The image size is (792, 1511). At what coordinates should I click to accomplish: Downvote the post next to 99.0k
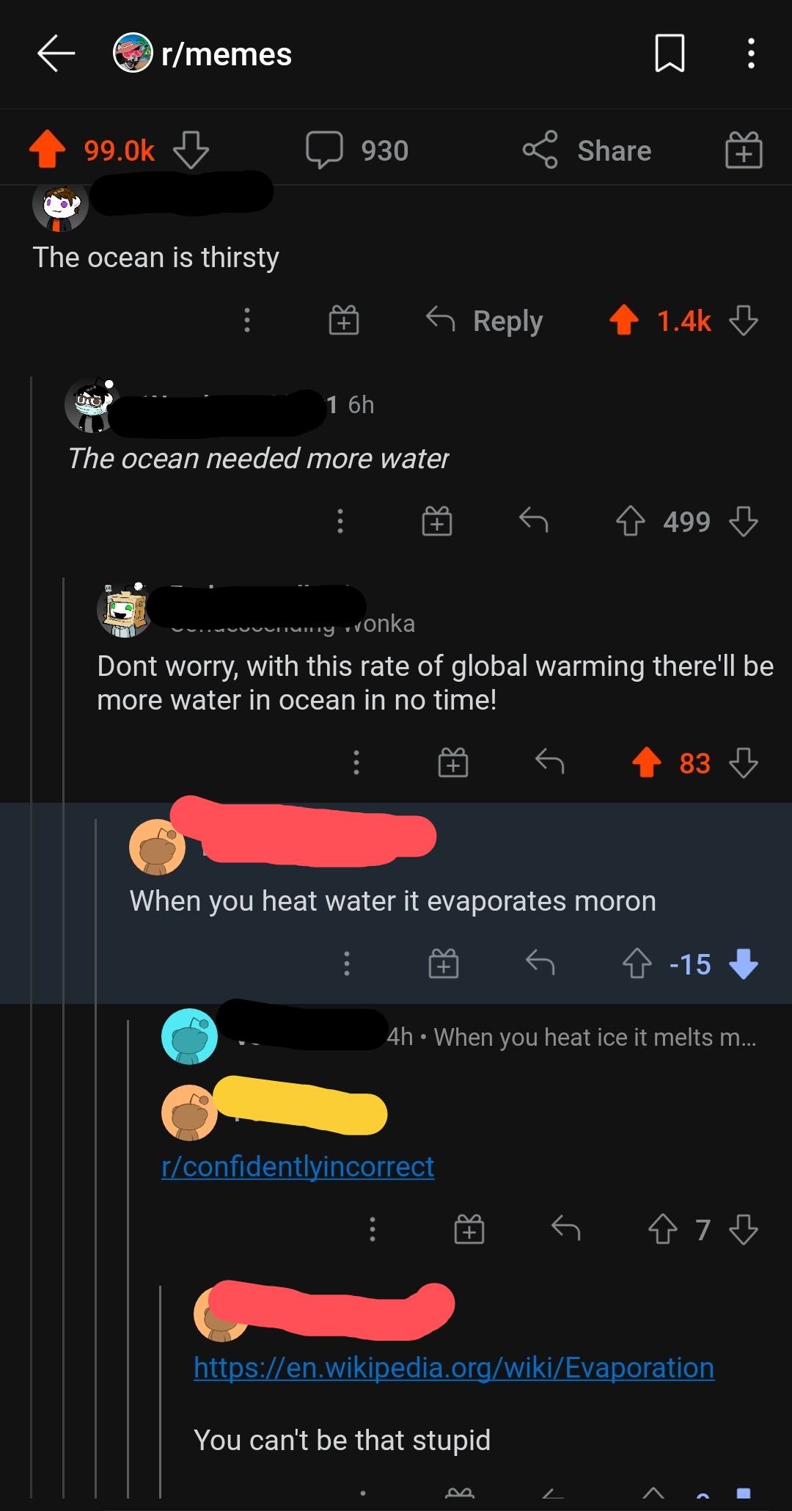[x=191, y=150]
